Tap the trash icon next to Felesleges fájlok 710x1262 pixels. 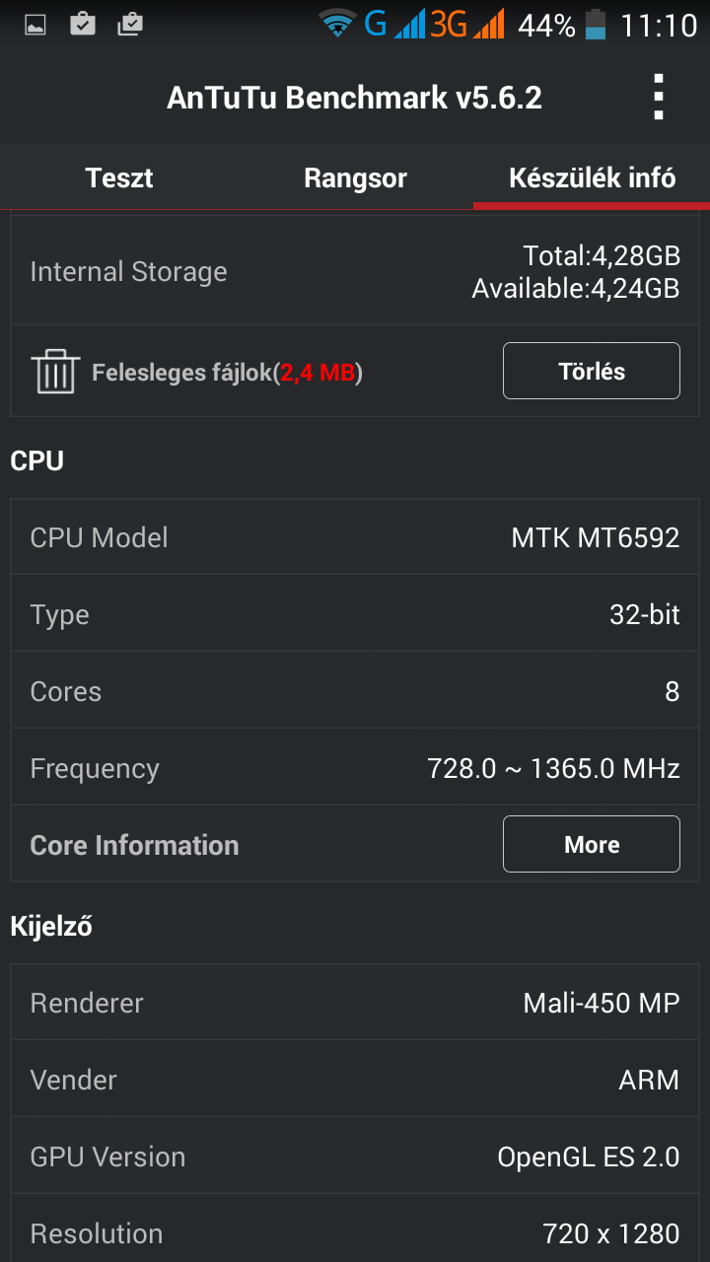(x=56, y=371)
